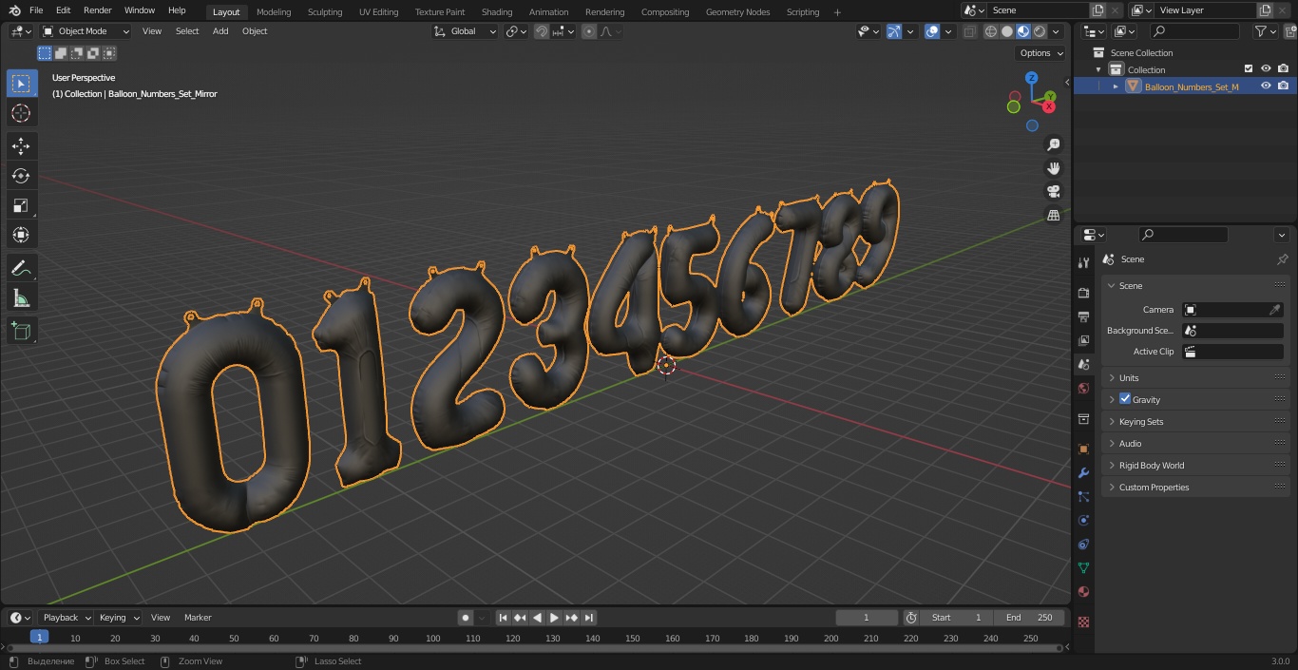
Task: Switch to wireframe viewport shading
Action: pyautogui.click(x=991, y=31)
